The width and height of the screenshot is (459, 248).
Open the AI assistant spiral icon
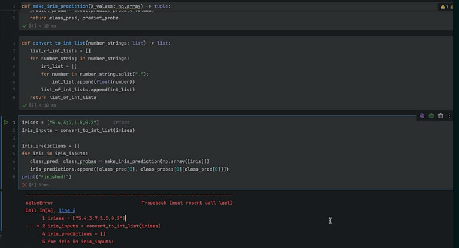pos(422,116)
